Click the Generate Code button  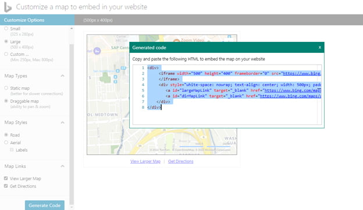point(45,205)
